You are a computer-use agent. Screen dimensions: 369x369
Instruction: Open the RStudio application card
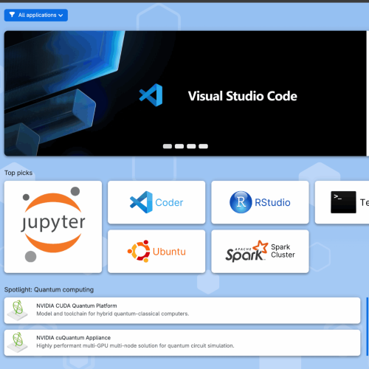coord(260,202)
